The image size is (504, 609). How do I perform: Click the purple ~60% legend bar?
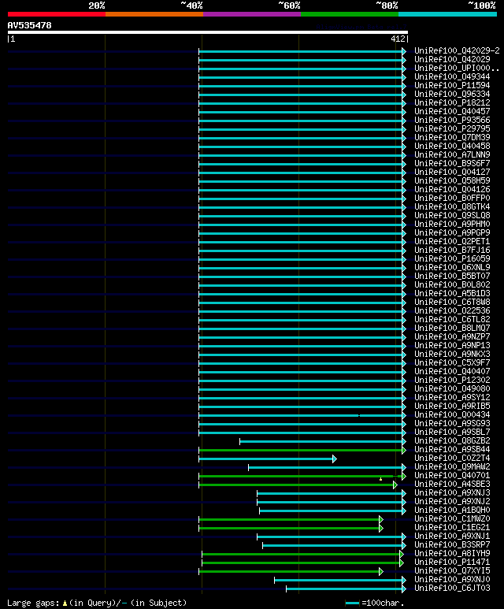pos(252,14)
